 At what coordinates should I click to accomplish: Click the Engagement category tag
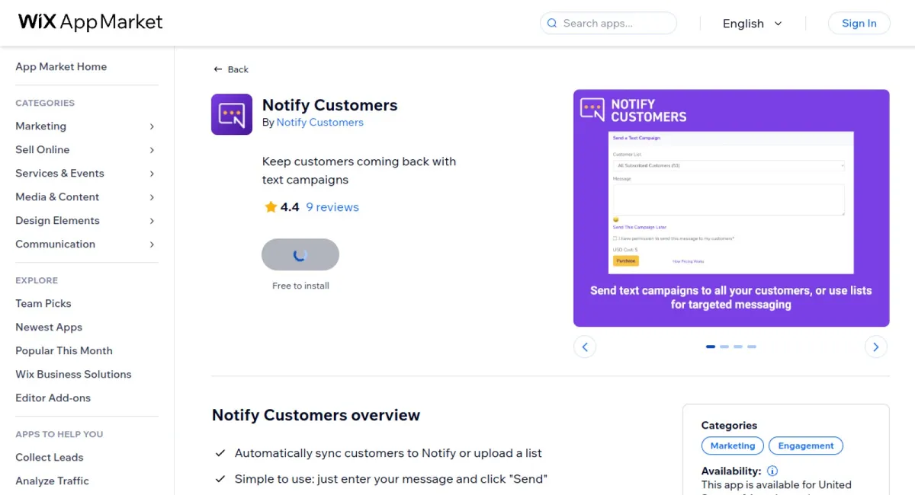point(806,446)
